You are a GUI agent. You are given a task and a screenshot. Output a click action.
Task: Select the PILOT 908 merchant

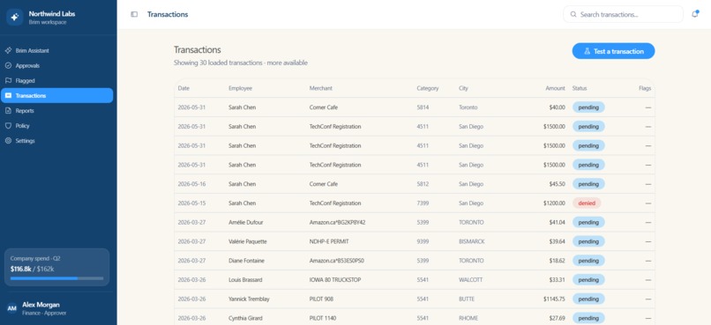[x=322, y=299]
